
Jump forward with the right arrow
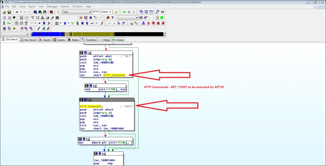(x=25, y=12)
